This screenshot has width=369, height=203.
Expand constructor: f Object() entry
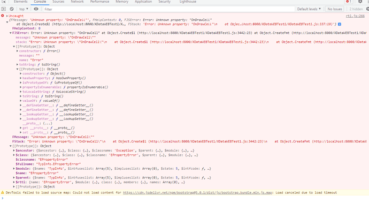tap(21, 73)
